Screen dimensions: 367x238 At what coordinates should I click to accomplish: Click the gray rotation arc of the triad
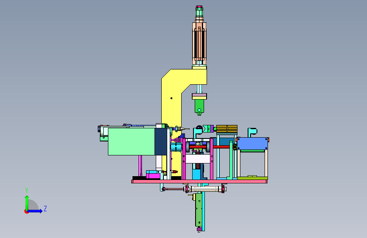(x=33, y=205)
